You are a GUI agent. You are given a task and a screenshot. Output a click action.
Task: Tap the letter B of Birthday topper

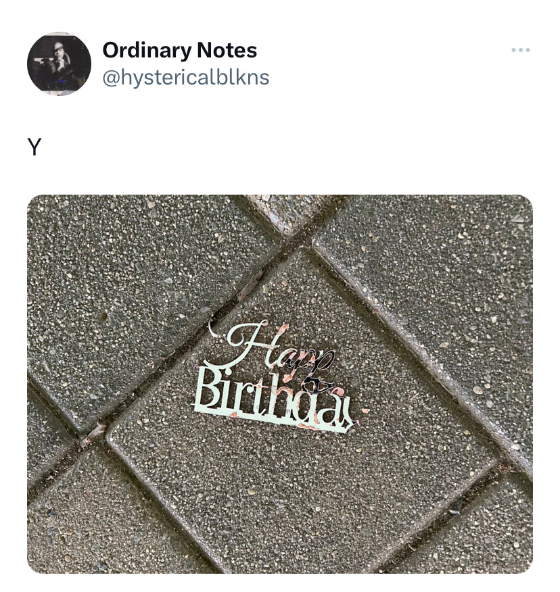coord(207,390)
